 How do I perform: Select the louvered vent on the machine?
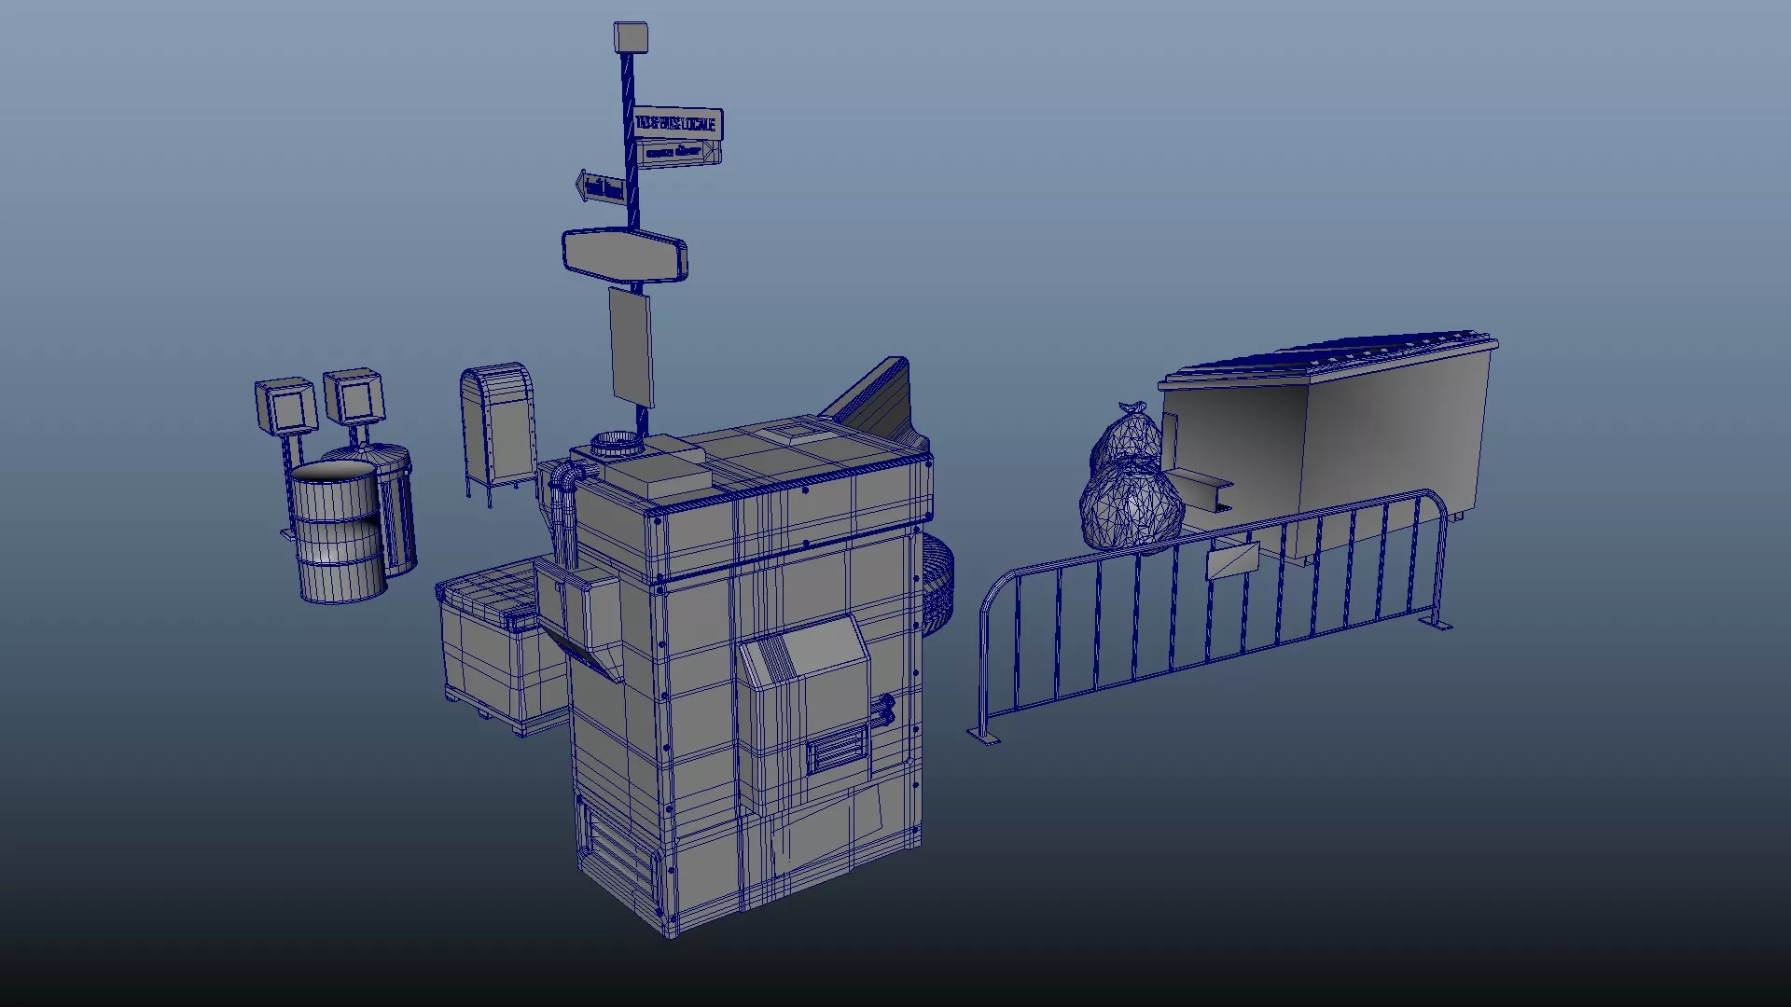[837, 751]
